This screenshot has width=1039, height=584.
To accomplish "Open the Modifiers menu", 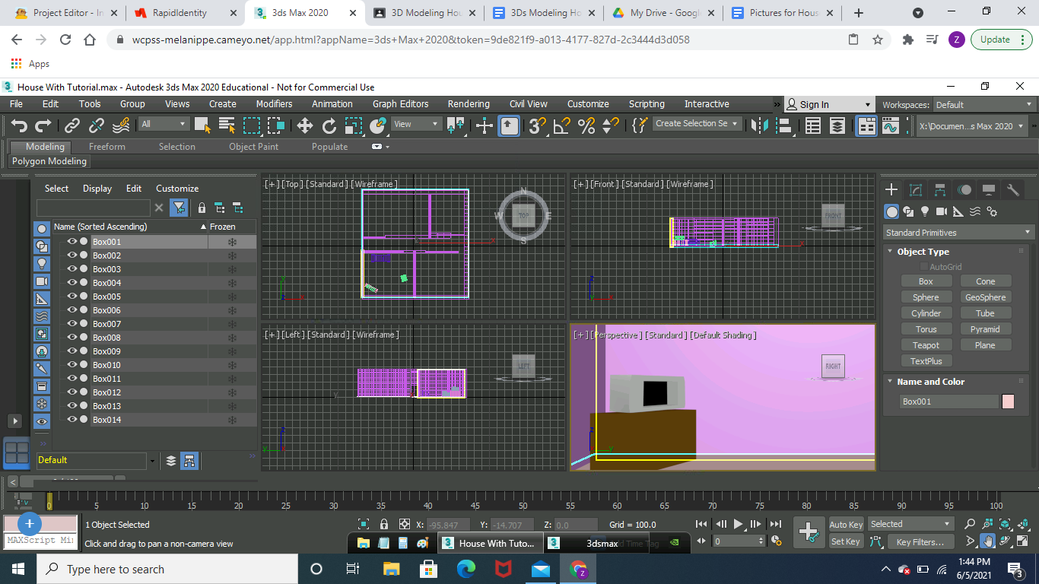I will click(x=274, y=104).
